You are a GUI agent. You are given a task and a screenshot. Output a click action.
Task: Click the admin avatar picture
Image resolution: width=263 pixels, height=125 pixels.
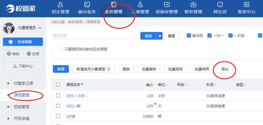pyautogui.click(x=9, y=28)
